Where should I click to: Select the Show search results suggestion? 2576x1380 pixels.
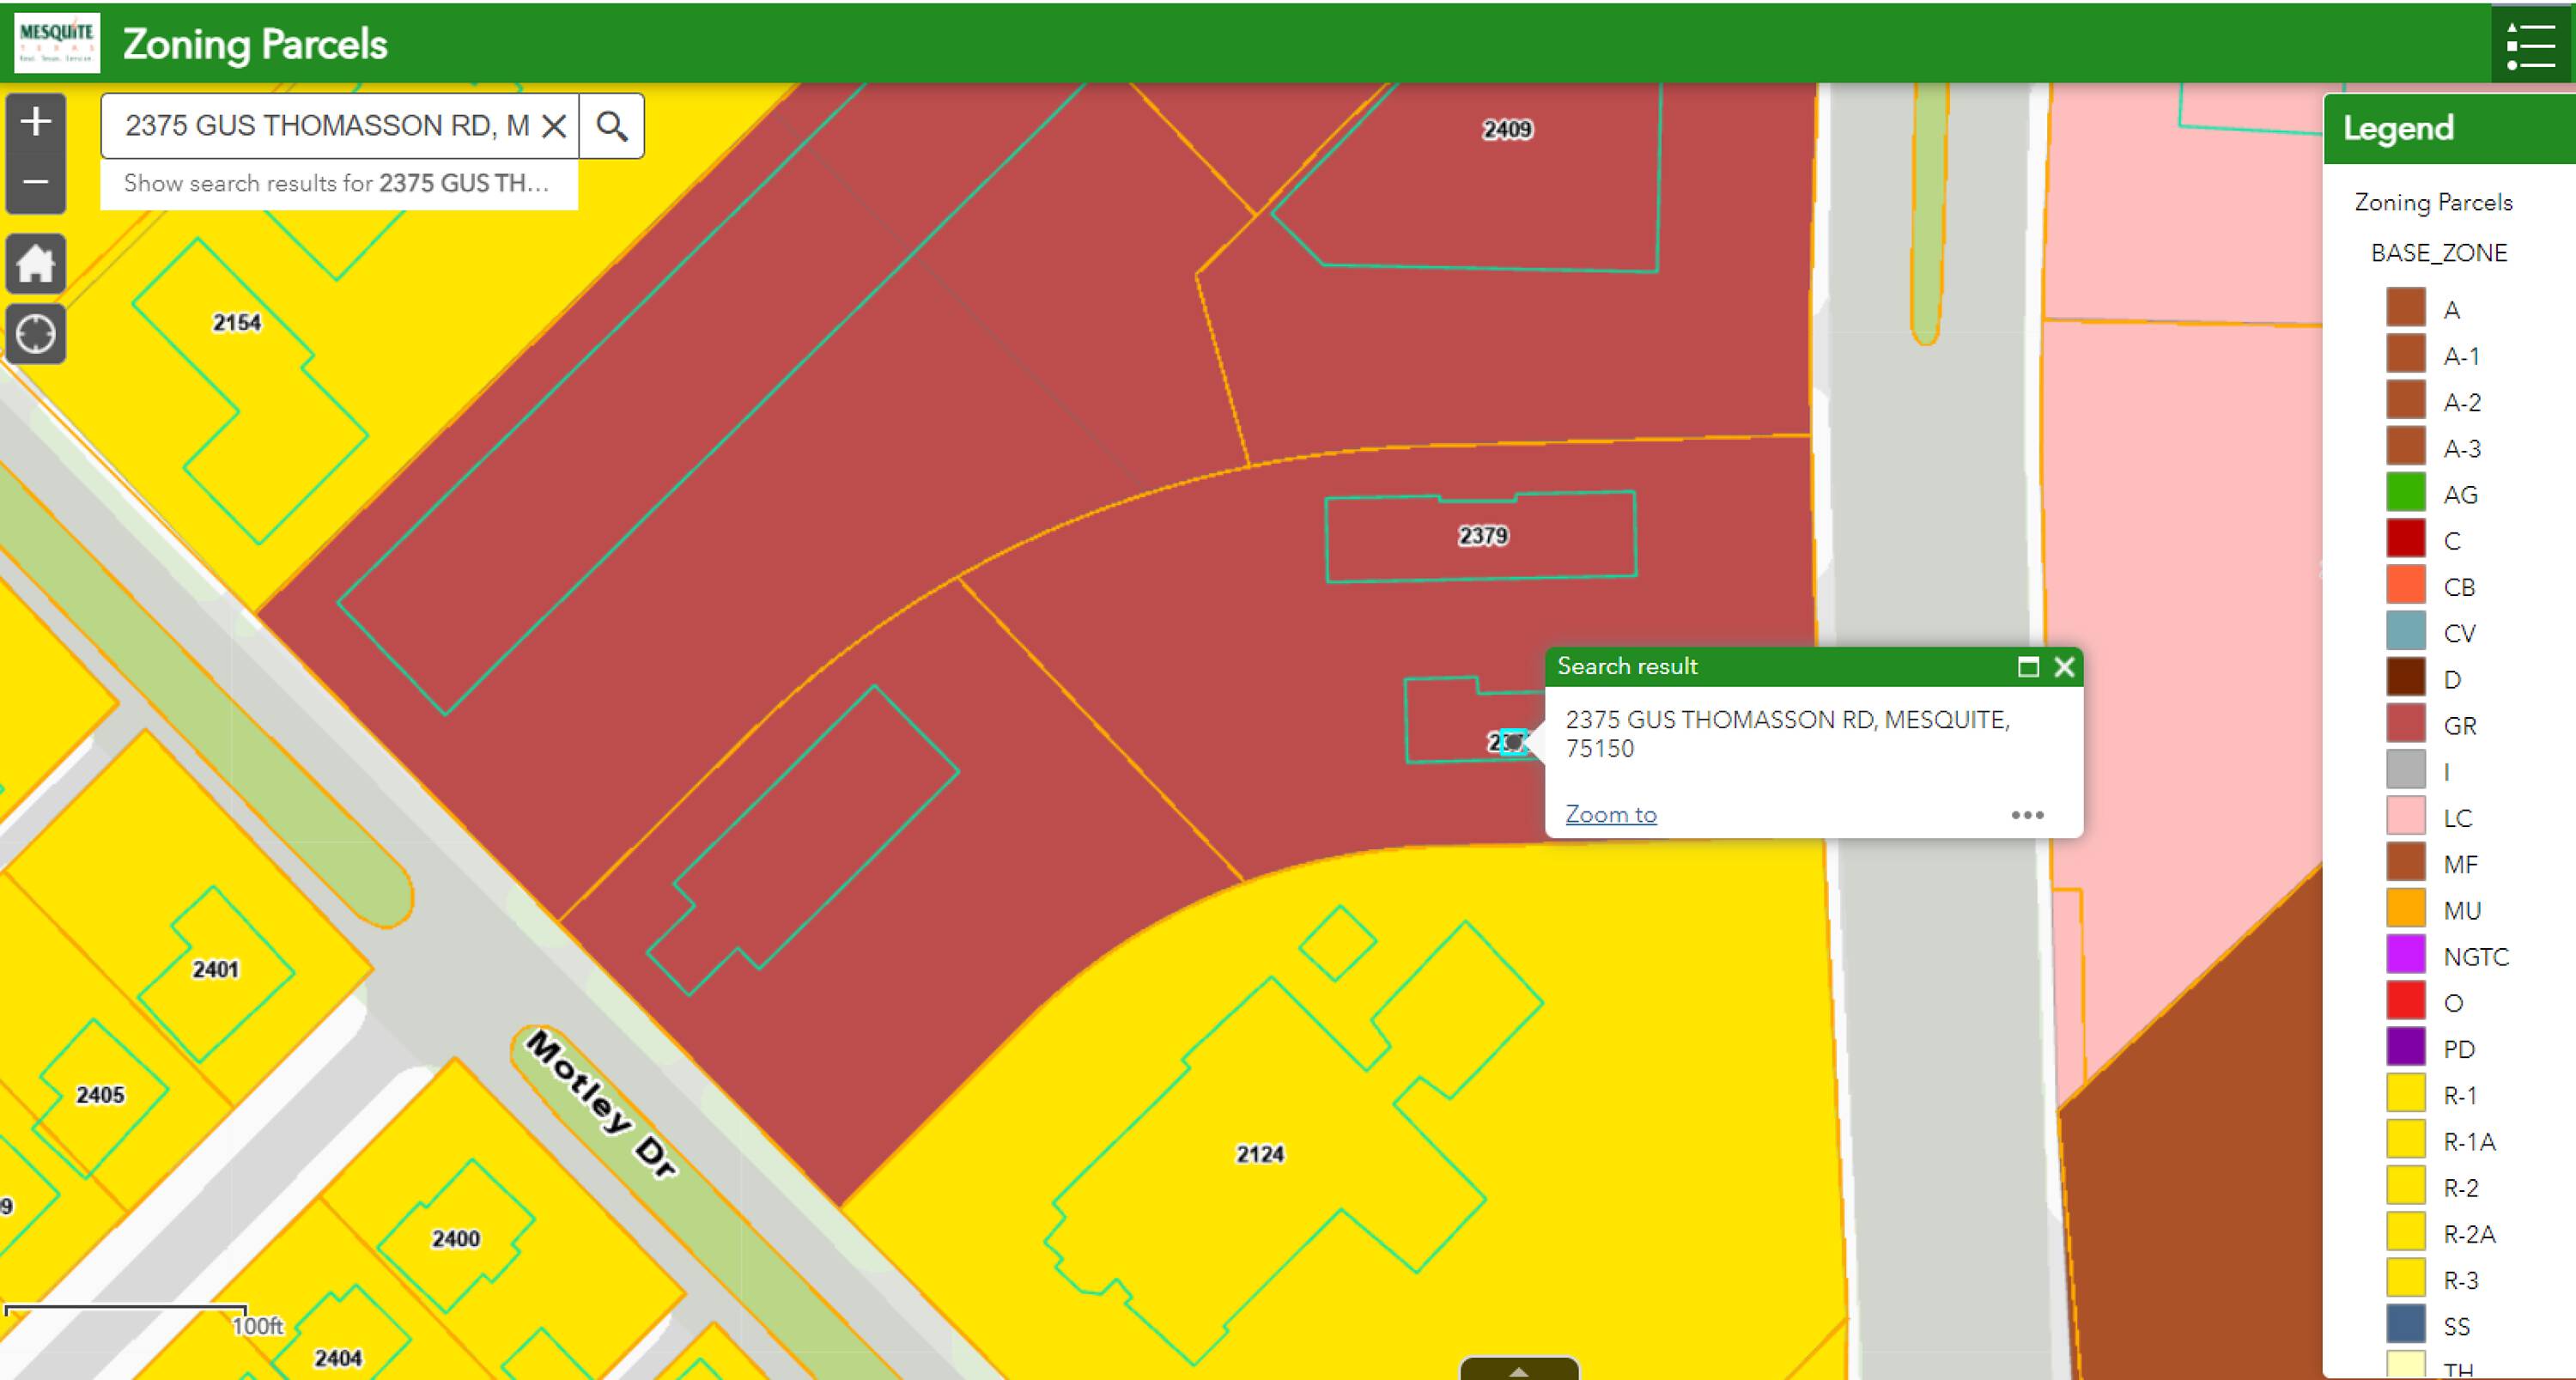point(338,183)
